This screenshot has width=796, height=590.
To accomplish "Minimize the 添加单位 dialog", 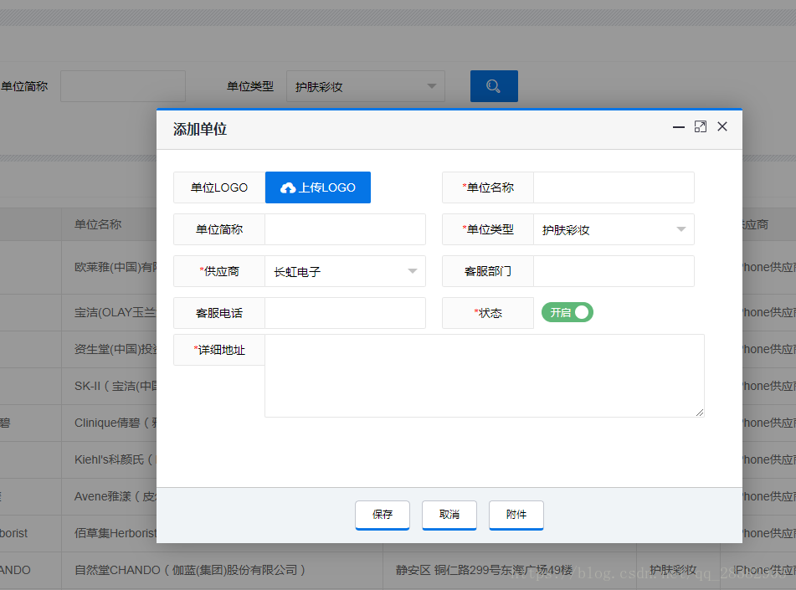I will 678,127.
